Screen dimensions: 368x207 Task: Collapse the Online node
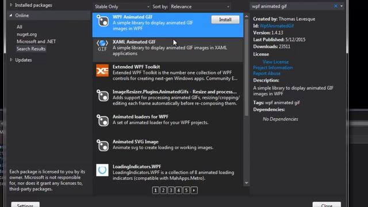click(x=11, y=16)
